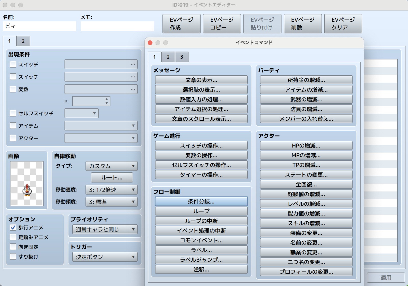Switch to event page tab 2
Screen dimensions: 408x286
tap(23, 41)
